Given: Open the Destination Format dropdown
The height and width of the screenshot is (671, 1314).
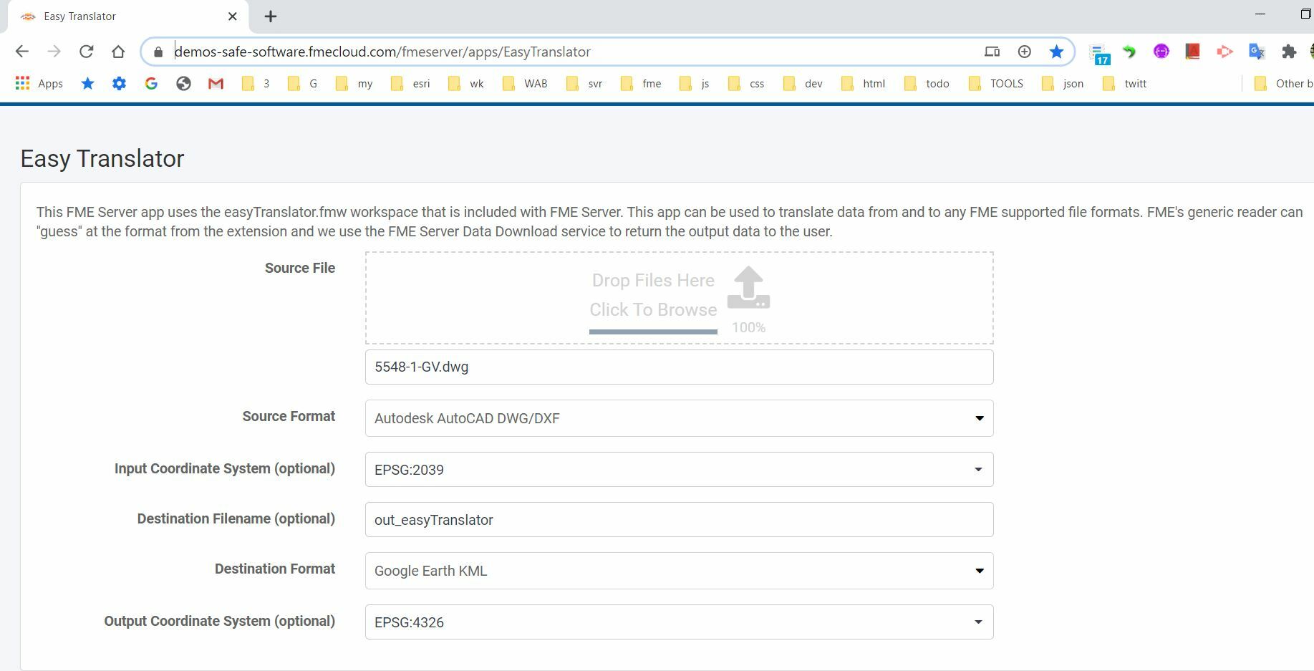Looking at the screenshot, I should [x=679, y=571].
